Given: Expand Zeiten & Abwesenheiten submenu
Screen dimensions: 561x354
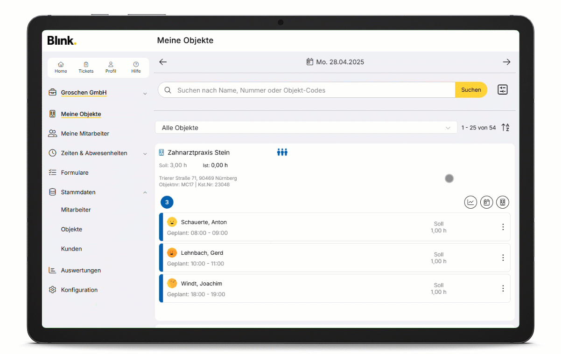Looking at the screenshot, I should click(145, 153).
